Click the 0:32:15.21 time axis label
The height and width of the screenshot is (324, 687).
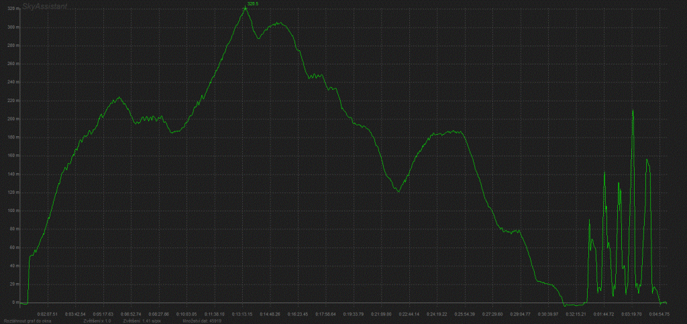576,313
